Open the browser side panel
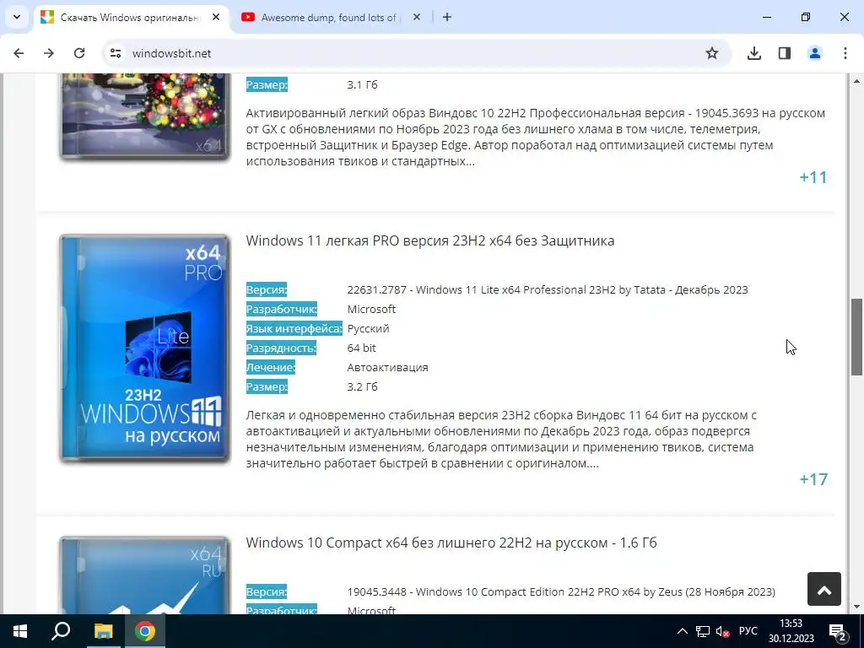The width and height of the screenshot is (864, 648). tap(784, 53)
